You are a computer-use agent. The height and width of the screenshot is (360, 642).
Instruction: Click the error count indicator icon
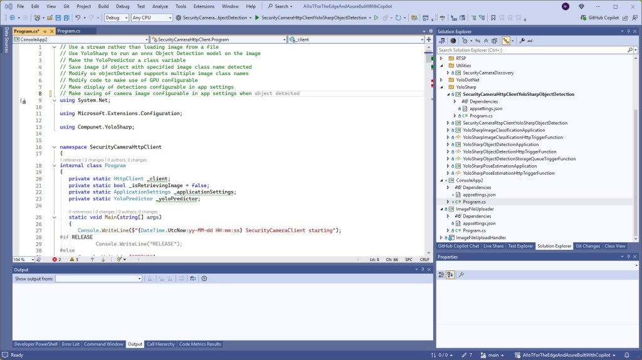pyautogui.click(x=56, y=259)
